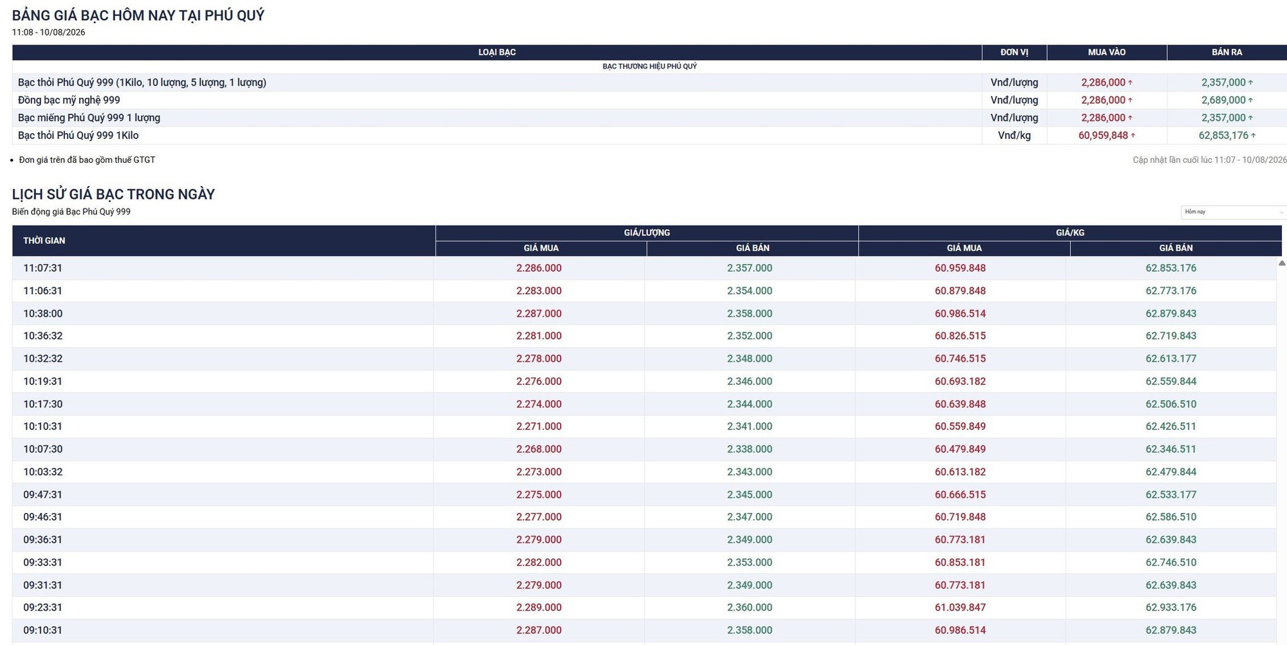The height and width of the screenshot is (645, 1287).
Task: Open the Hôm nay date filter dropdown
Action: [1233, 212]
